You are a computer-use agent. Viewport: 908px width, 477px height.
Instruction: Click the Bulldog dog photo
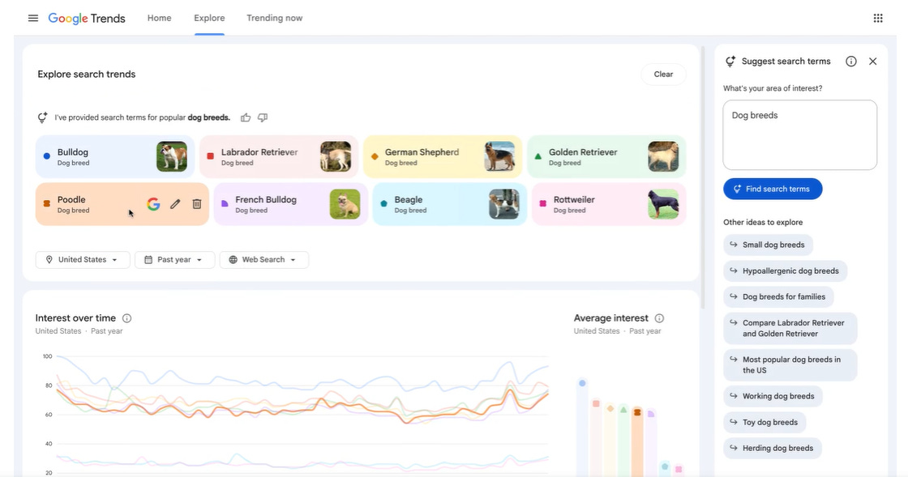pos(171,156)
